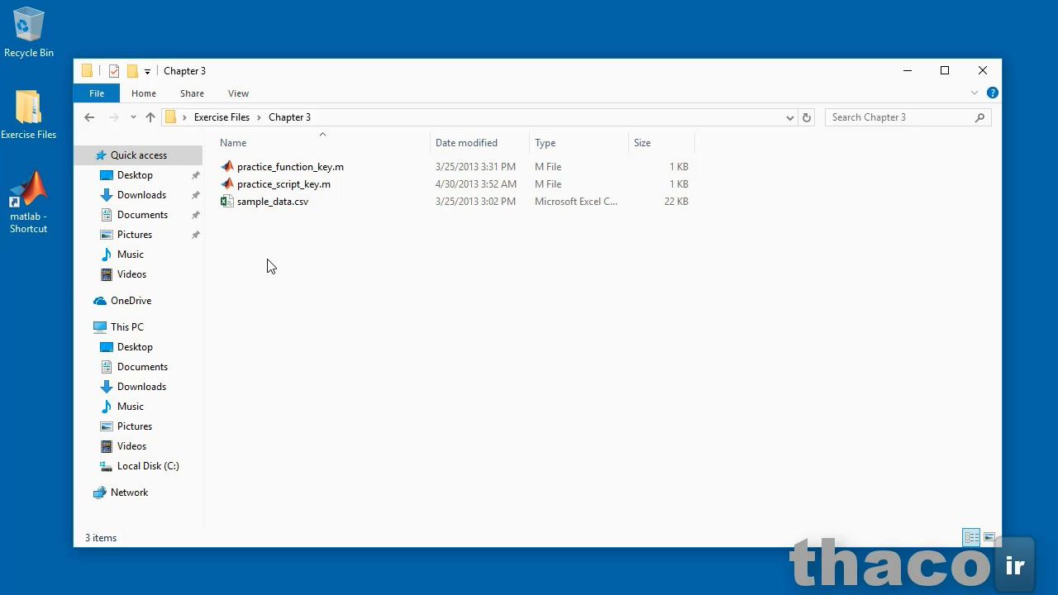Open the Customize Quick Access Toolbar dropdown

coord(147,72)
